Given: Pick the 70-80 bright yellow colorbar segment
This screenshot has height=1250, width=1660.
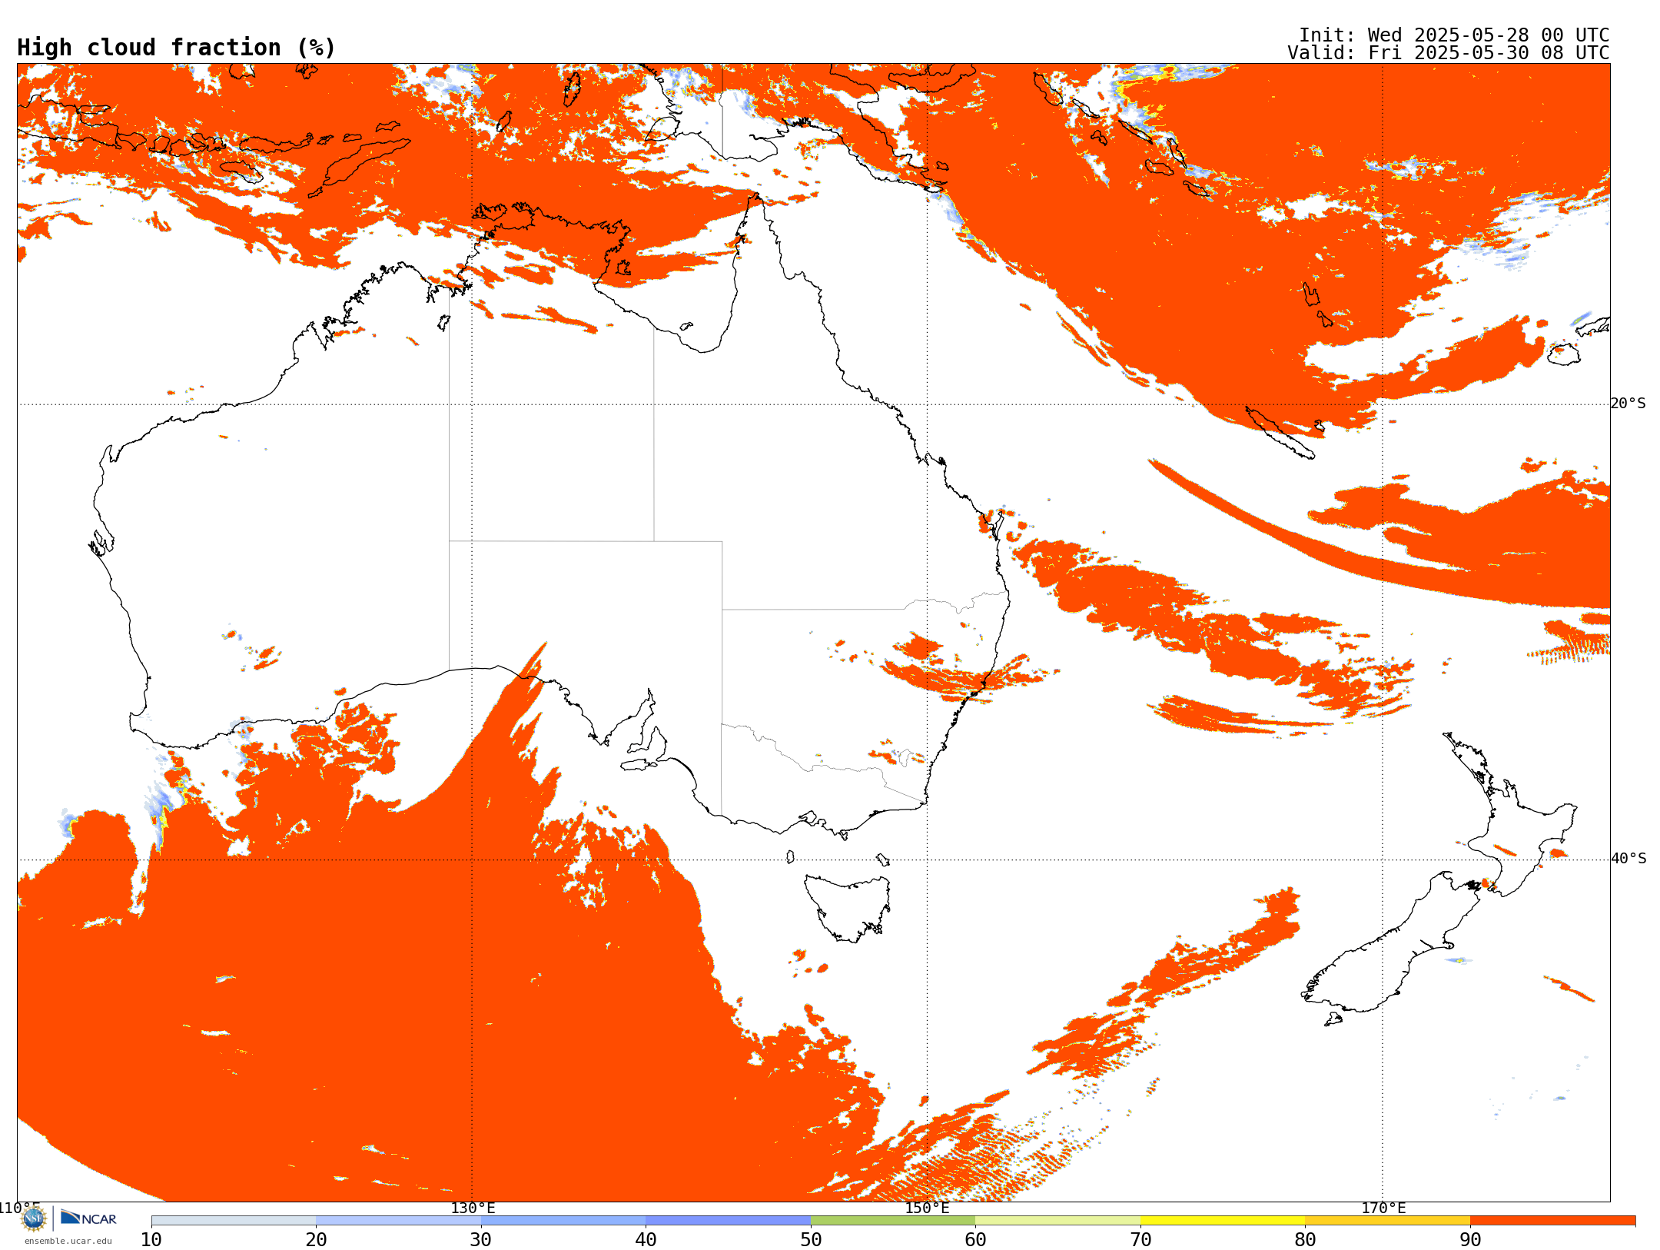Looking at the screenshot, I should coord(1223,1221).
